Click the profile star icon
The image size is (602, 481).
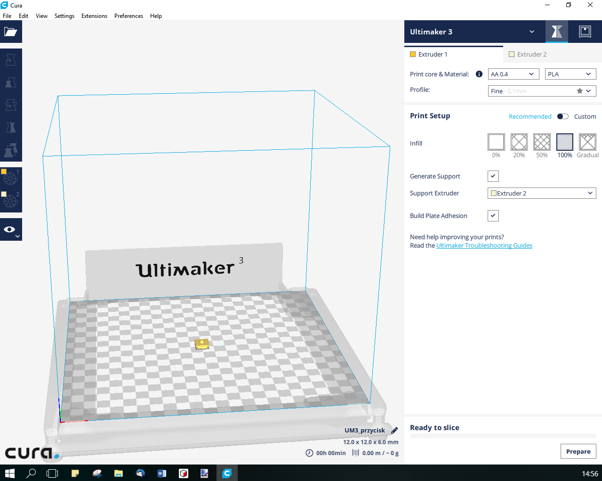[580, 91]
